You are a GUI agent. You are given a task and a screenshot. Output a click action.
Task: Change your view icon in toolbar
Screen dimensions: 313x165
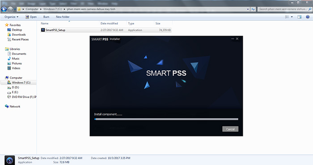(287, 17)
